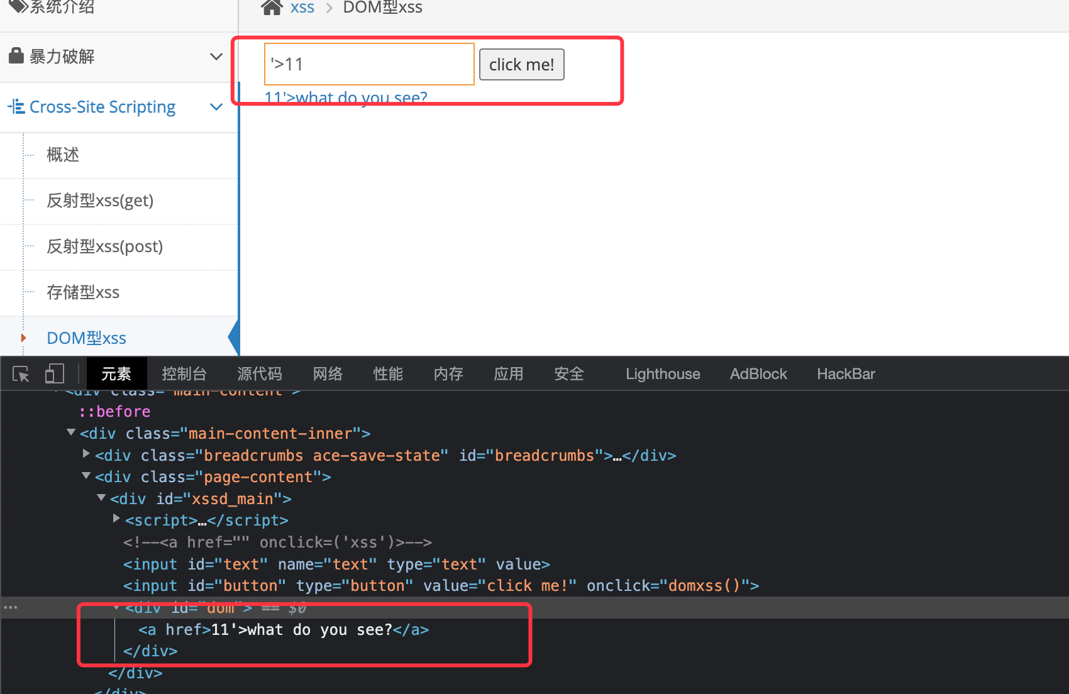
Task: Open the 性能 tab
Action: (388, 374)
